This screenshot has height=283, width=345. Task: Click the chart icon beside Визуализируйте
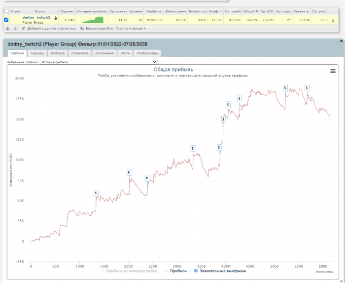click(82, 29)
